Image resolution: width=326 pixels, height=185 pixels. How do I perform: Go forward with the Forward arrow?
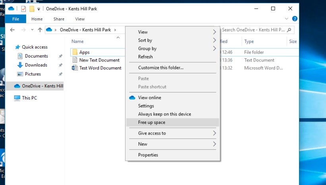[x=23, y=30]
